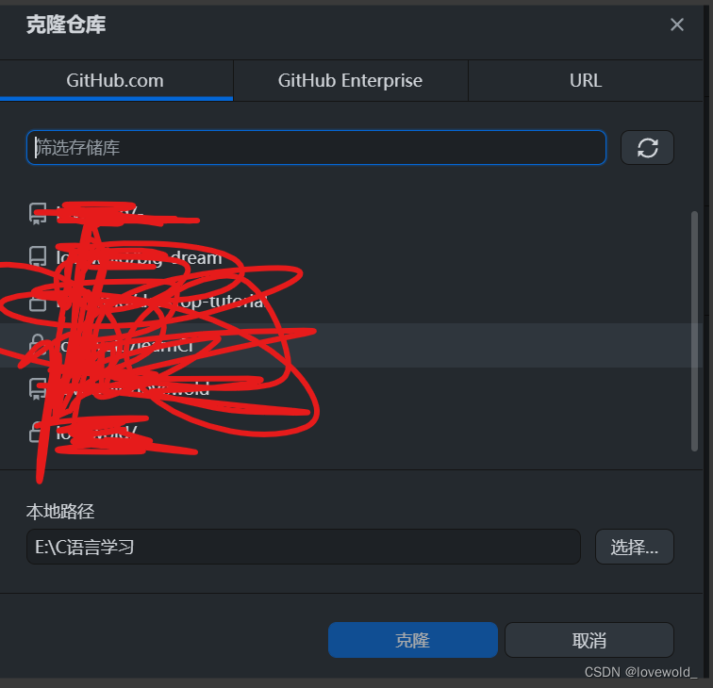This screenshot has width=713, height=688.
Task: Click the lock icon on highlighted learnC row
Action: click(x=37, y=344)
